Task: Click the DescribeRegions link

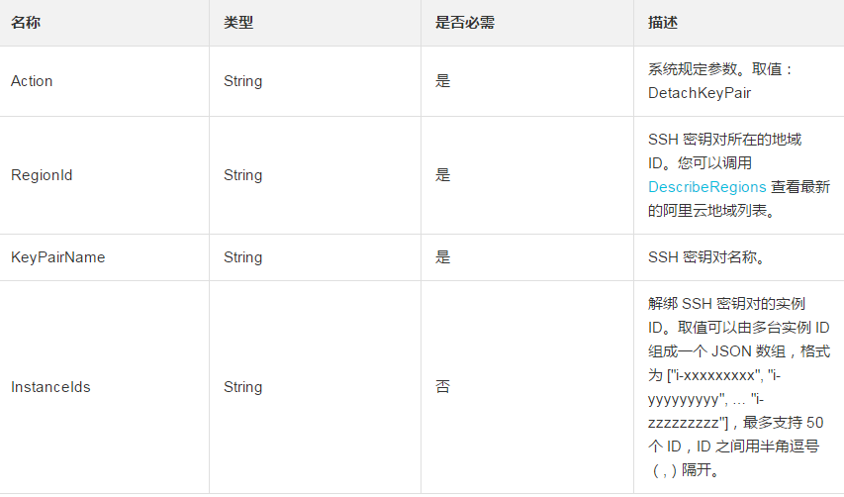Action: 706,186
